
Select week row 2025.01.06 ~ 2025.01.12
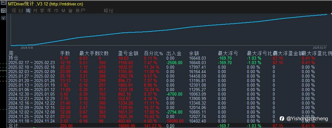pyautogui.click(x=32, y=90)
